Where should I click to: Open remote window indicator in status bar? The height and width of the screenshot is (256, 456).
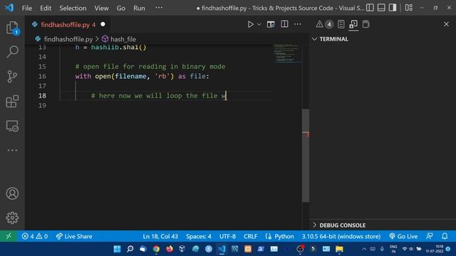point(9,236)
